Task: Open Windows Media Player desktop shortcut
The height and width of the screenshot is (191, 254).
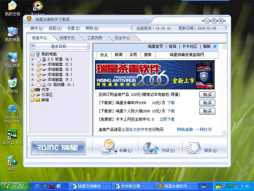Action: (38, 7)
